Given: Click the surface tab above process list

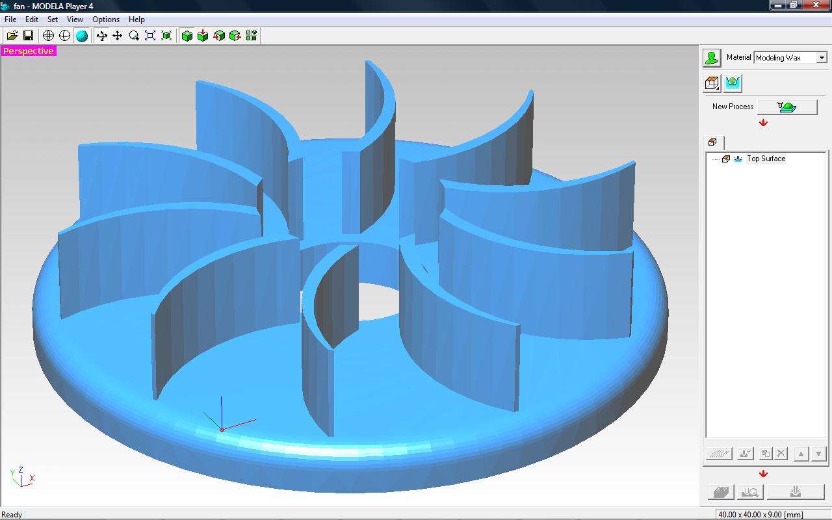Looking at the screenshot, I should (x=713, y=142).
